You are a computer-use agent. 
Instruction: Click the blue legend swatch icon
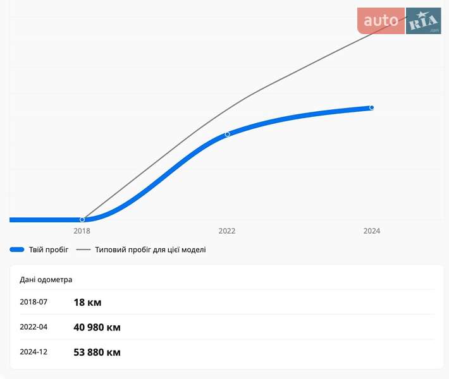click(17, 250)
